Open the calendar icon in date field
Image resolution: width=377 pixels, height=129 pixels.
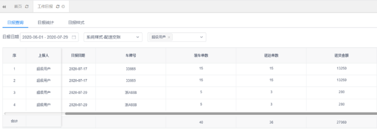(74, 37)
